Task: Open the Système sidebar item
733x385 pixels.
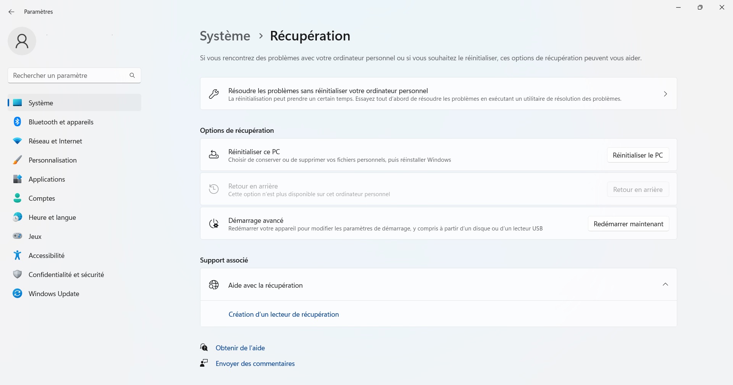Action: 74,103
